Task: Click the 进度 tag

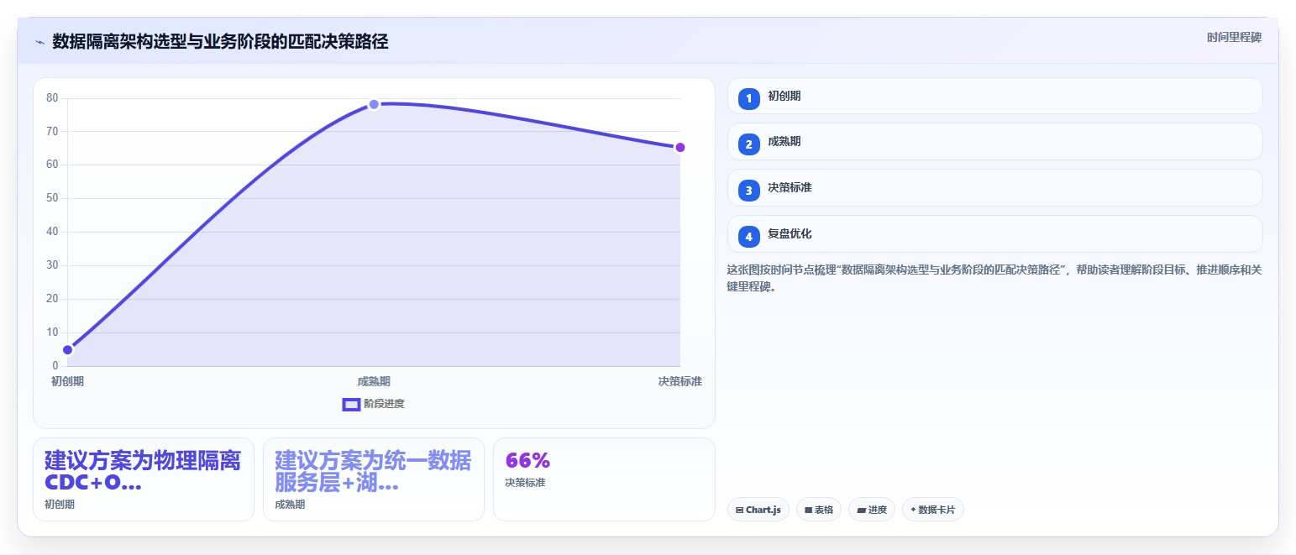Action: (872, 510)
